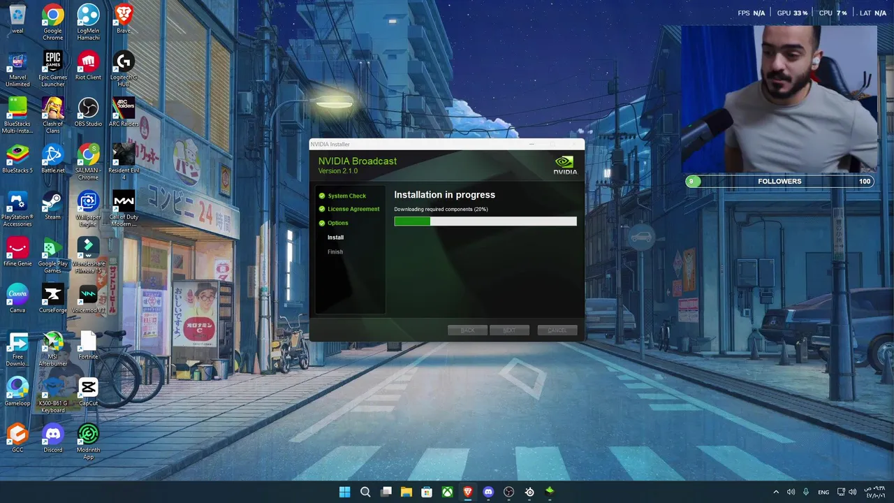Image resolution: width=894 pixels, height=503 pixels.
Task: Click the microphone icon in system tray
Action: click(x=806, y=492)
